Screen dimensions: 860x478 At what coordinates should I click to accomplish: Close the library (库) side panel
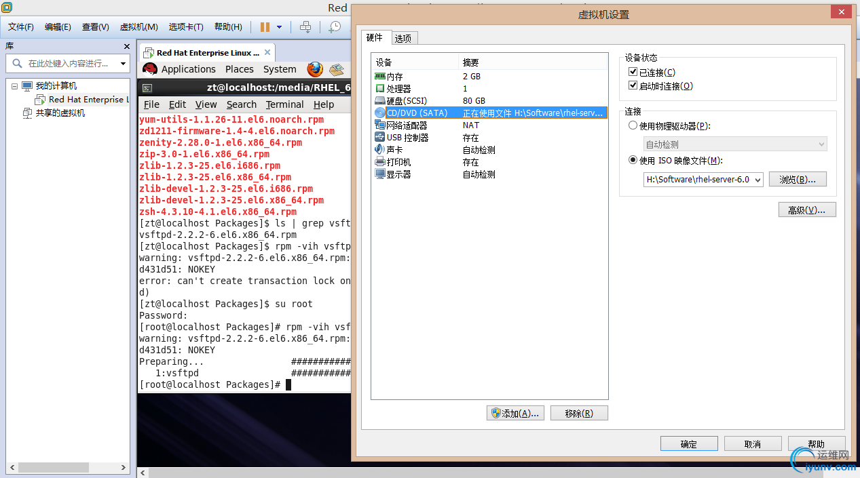pos(126,46)
